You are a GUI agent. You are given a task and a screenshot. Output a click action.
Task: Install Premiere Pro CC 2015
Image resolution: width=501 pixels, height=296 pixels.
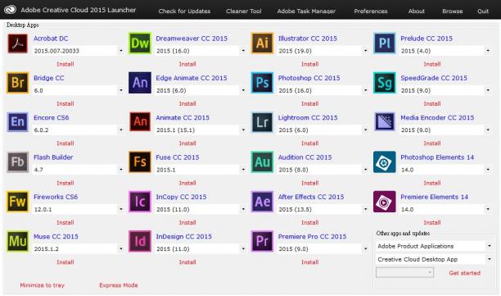(310, 262)
